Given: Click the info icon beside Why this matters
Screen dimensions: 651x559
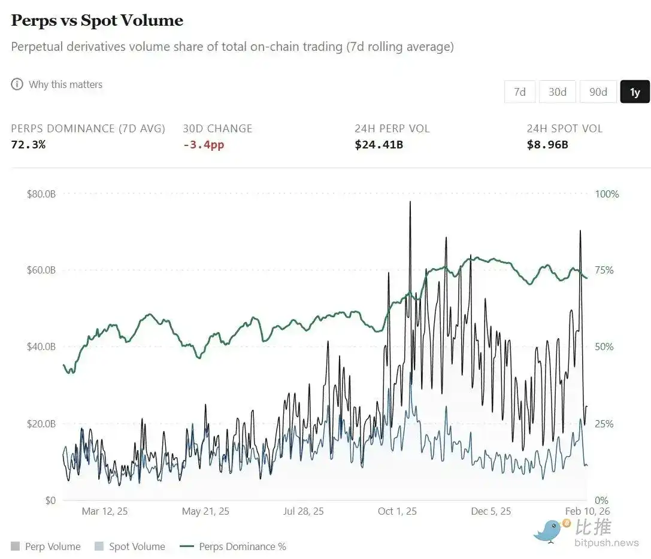Looking at the screenshot, I should pos(17,84).
